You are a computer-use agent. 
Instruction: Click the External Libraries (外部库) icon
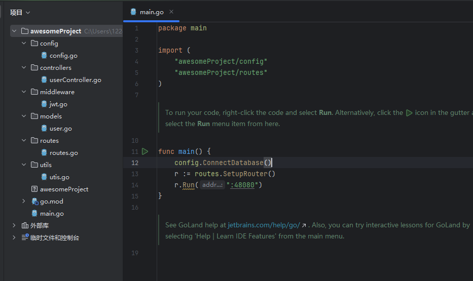click(x=25, y=226)
